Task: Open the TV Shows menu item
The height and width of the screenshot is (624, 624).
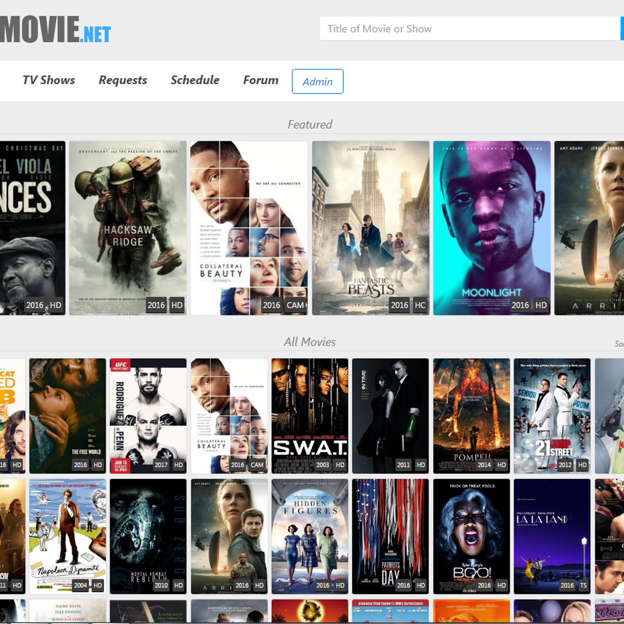Action: pos(48,80)
